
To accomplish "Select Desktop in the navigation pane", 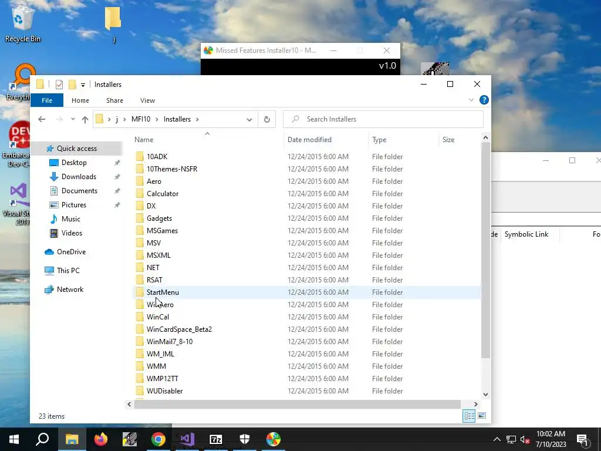I will point(74,163).
